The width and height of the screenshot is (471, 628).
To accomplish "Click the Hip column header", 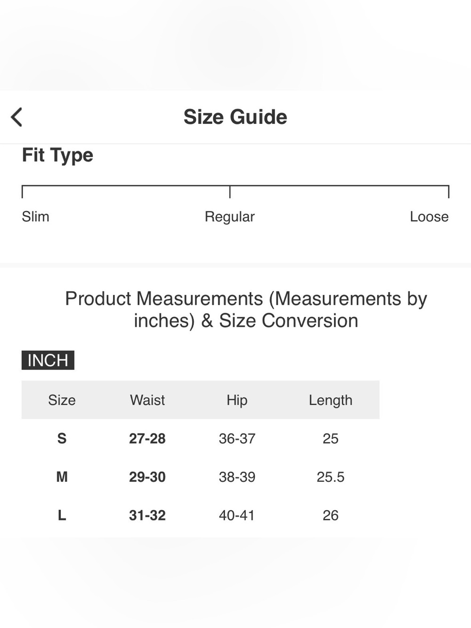I will 237,400.
